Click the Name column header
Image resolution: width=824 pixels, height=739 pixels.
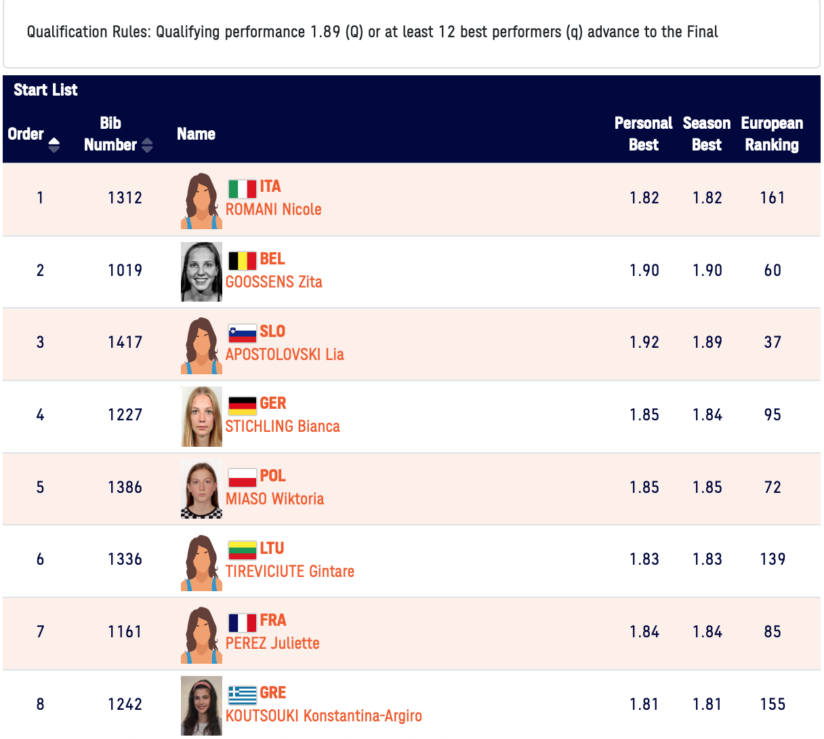click(196, 134)
